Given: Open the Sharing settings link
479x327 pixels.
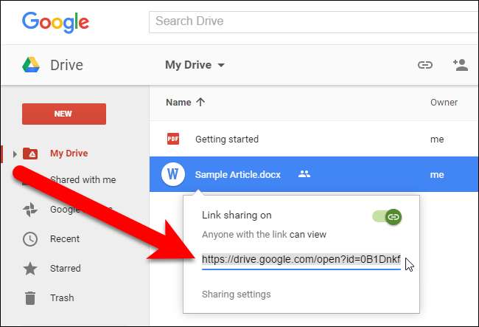Looking at the screenshot, I should pos(236,295).
